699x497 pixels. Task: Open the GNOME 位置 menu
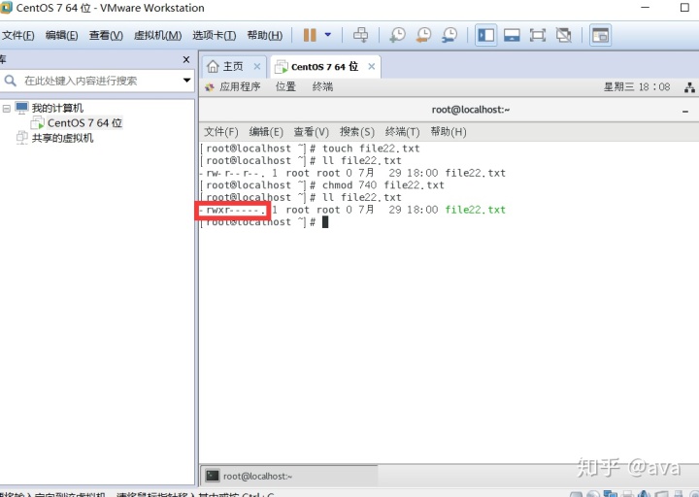point(285,86)
